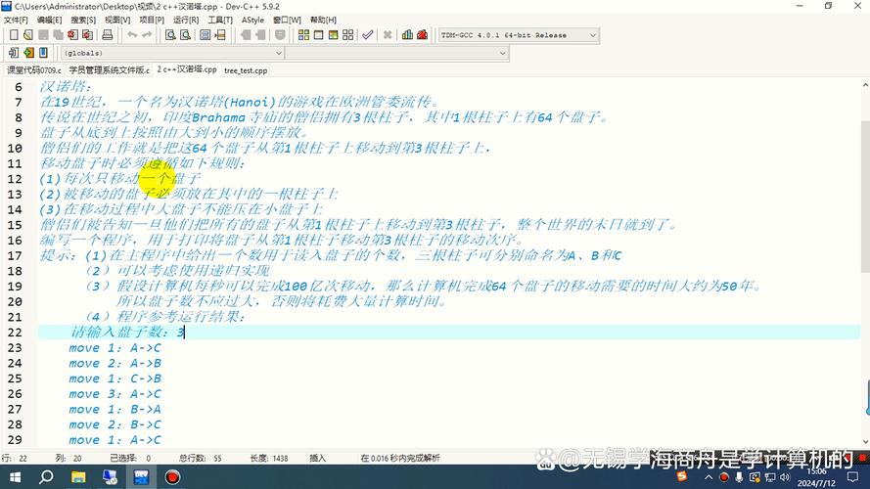
Task: Click the page-with-arrow icon on the second toolbar row
Action: tap(14, 53)
